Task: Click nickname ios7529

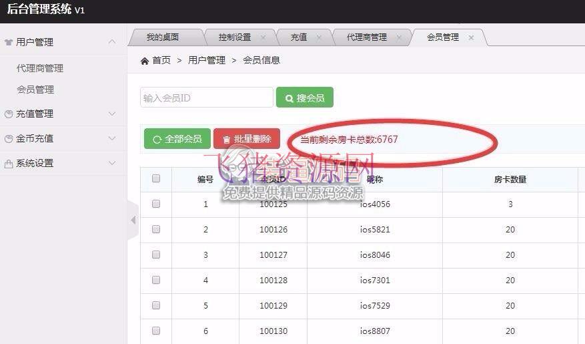Action: click(375, 306)
